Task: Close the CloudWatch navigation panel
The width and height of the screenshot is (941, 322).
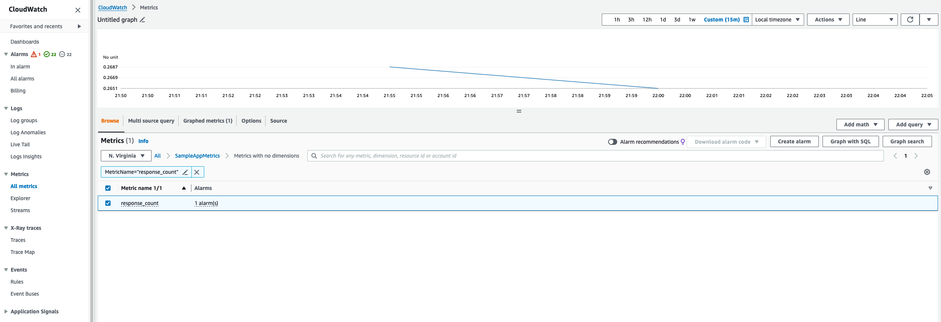Action: [x=78, y=10]
